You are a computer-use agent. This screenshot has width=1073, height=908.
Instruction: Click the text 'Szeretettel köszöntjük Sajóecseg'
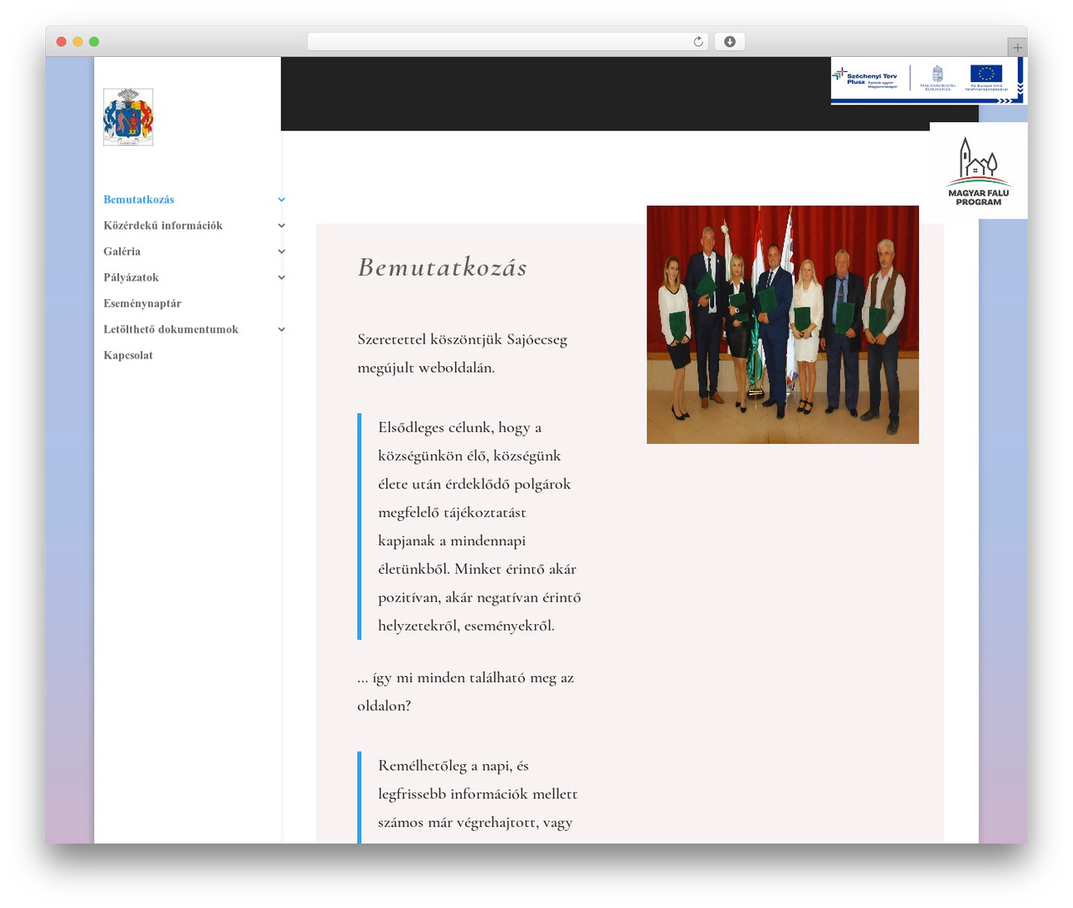463,339
